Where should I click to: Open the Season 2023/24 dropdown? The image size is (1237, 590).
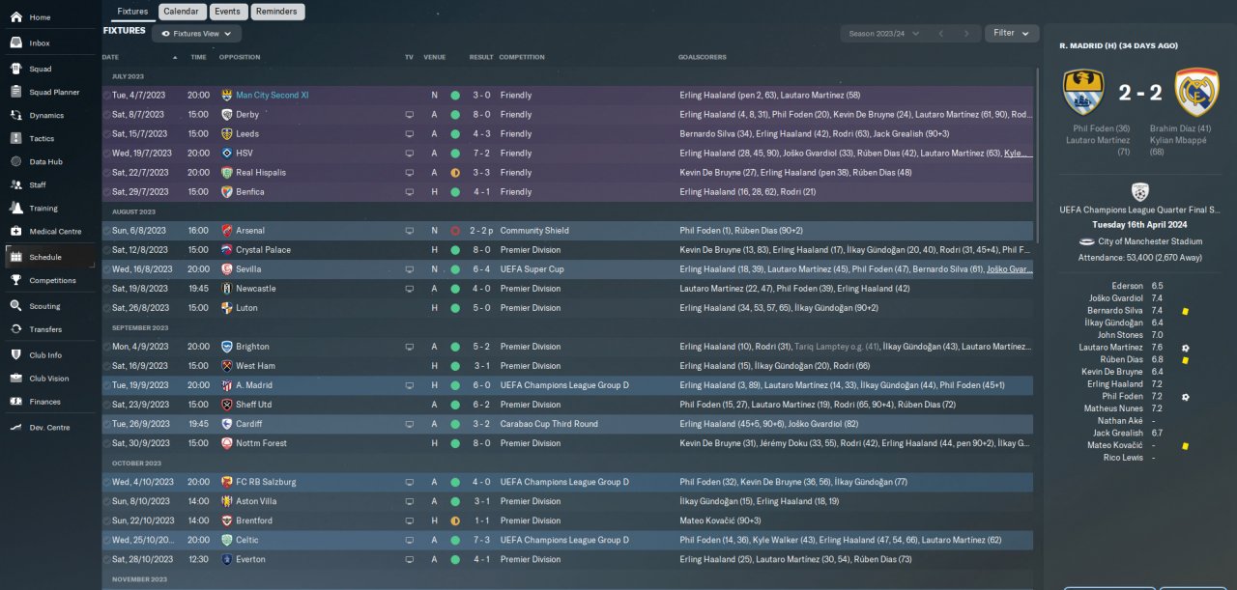tap(882, 34)
